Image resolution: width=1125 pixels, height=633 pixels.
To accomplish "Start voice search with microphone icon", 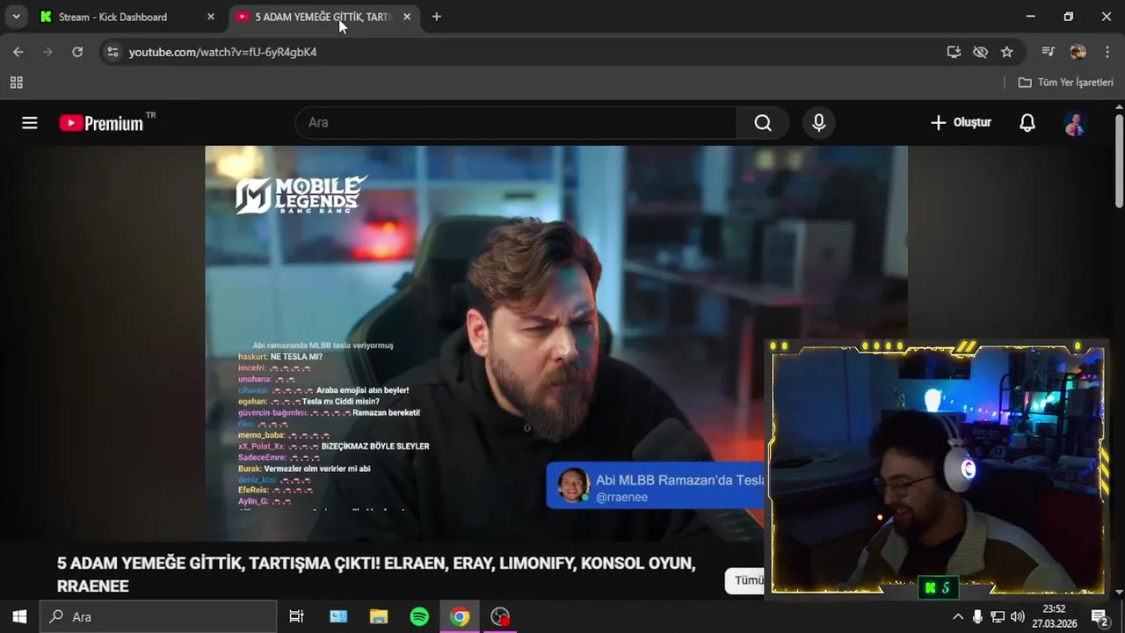I will pos(818,123).
